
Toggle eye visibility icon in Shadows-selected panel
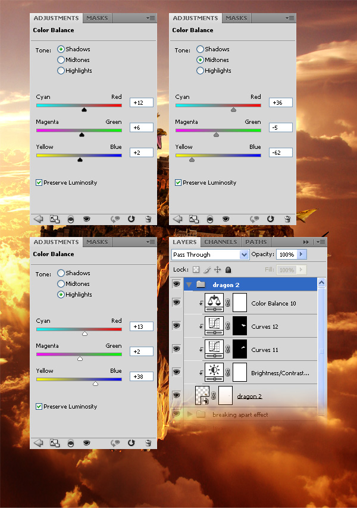(86, 219)
